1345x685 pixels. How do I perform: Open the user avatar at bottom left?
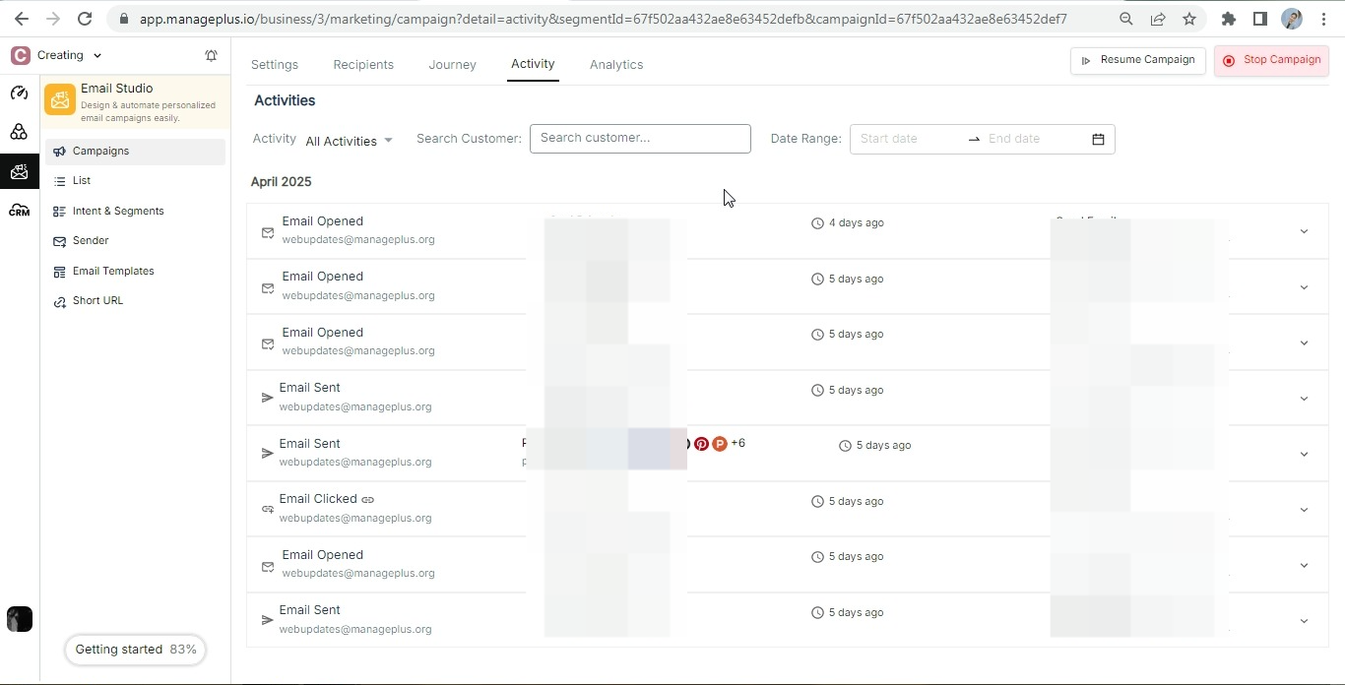20,619
